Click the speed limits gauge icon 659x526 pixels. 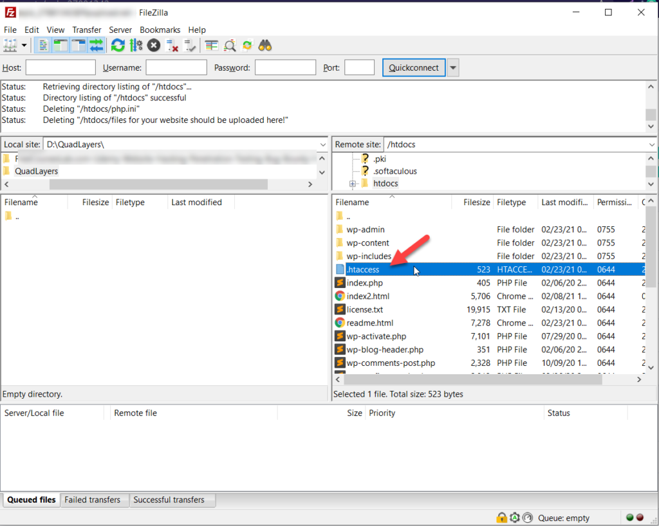pyautogui.click(x=528, y=518)
